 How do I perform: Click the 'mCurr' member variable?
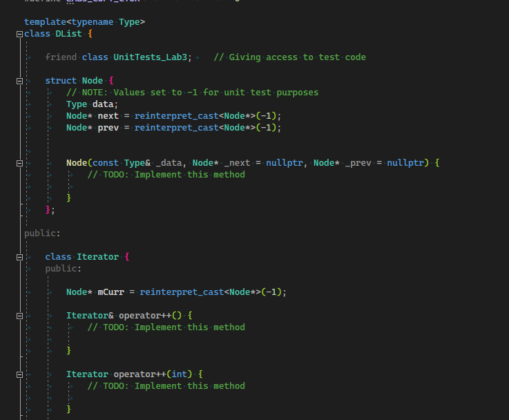point(111,292)
